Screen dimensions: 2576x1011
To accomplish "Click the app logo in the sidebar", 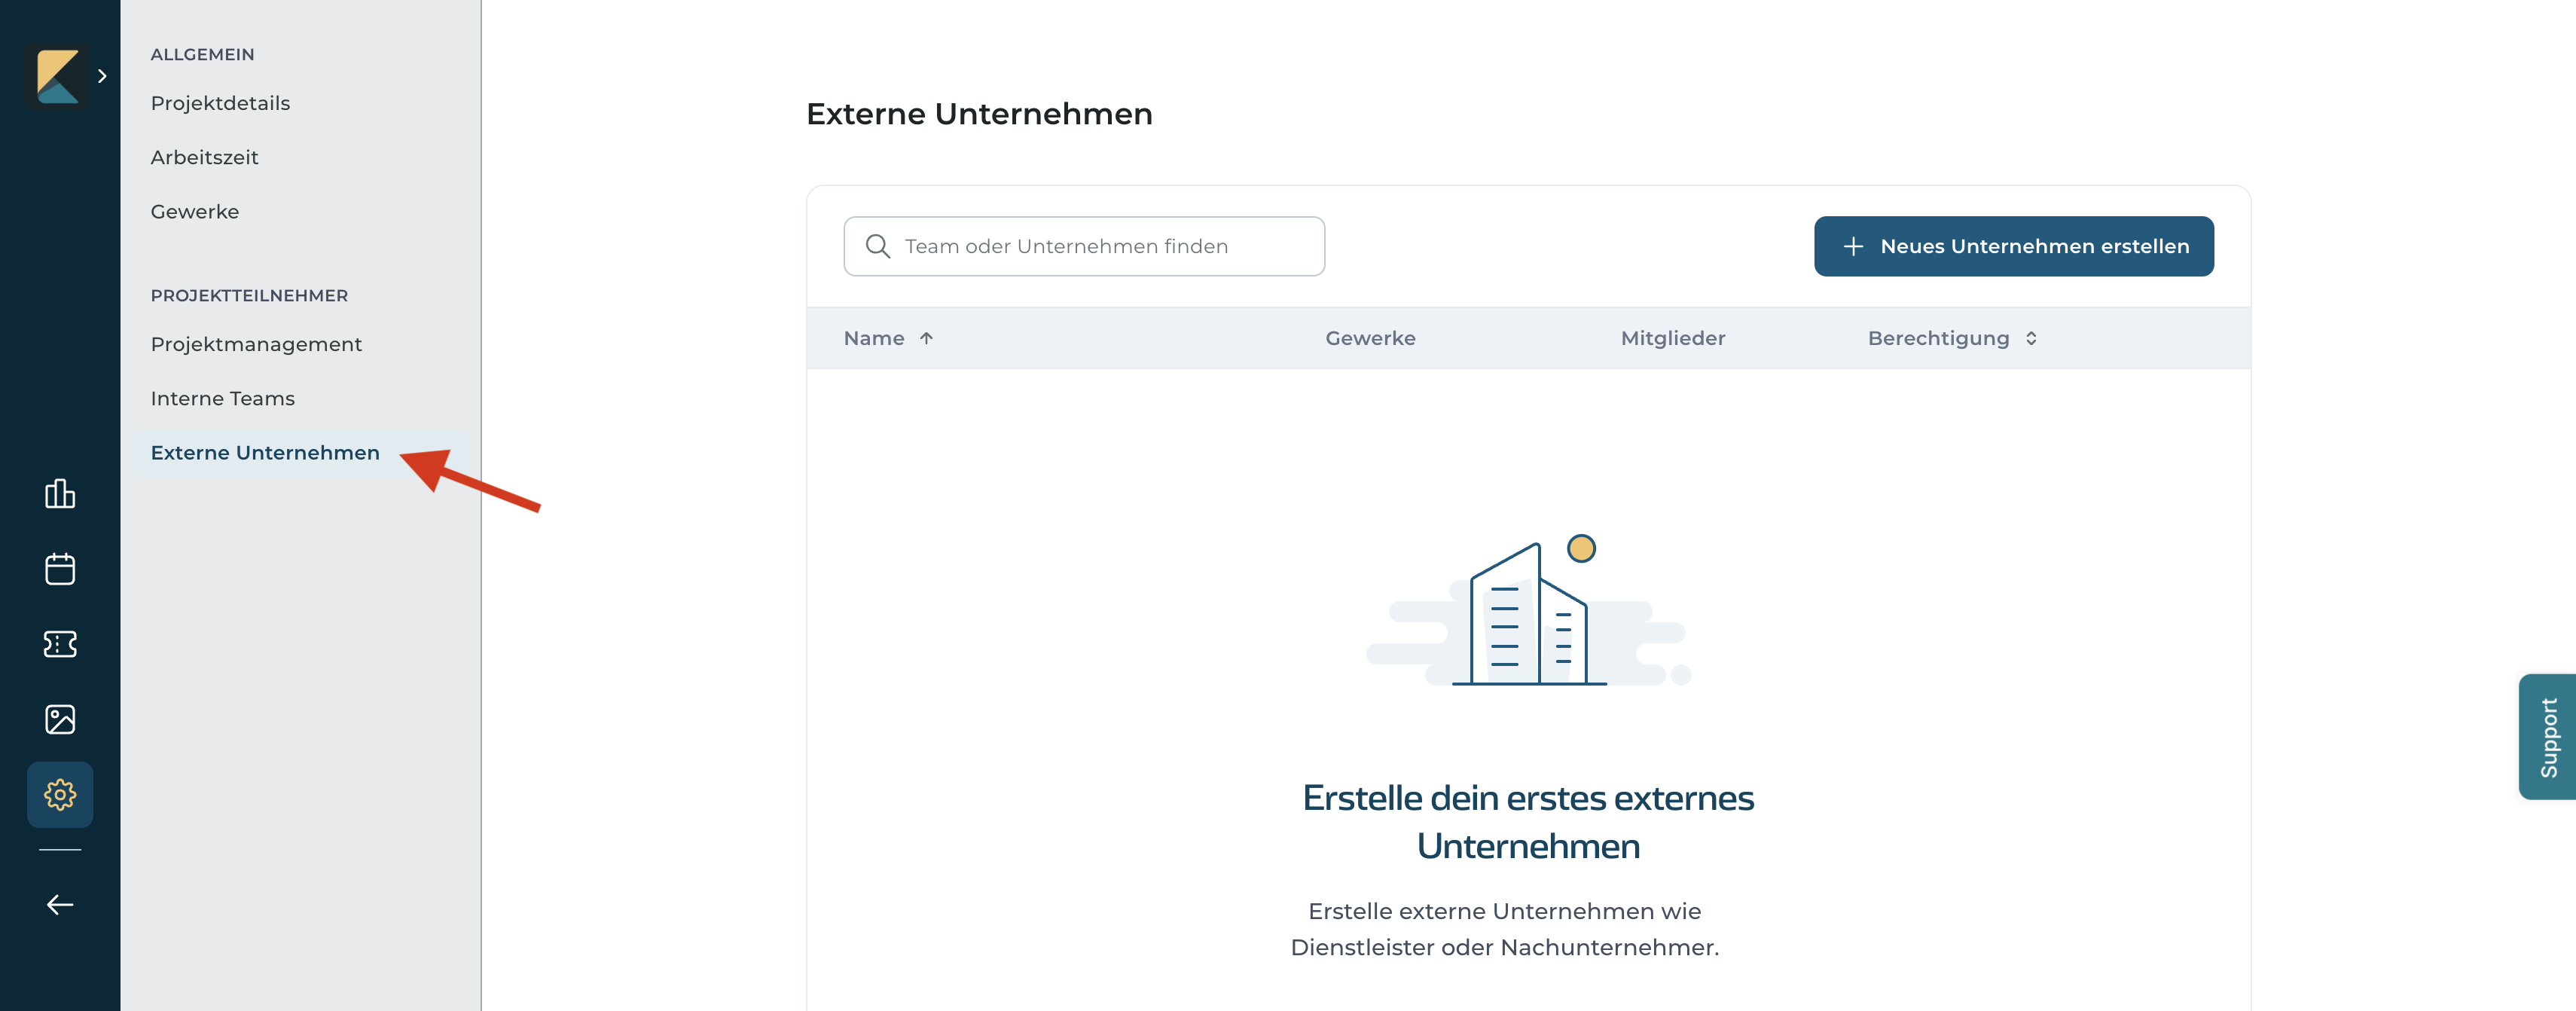I will click(x=58, y=76).
